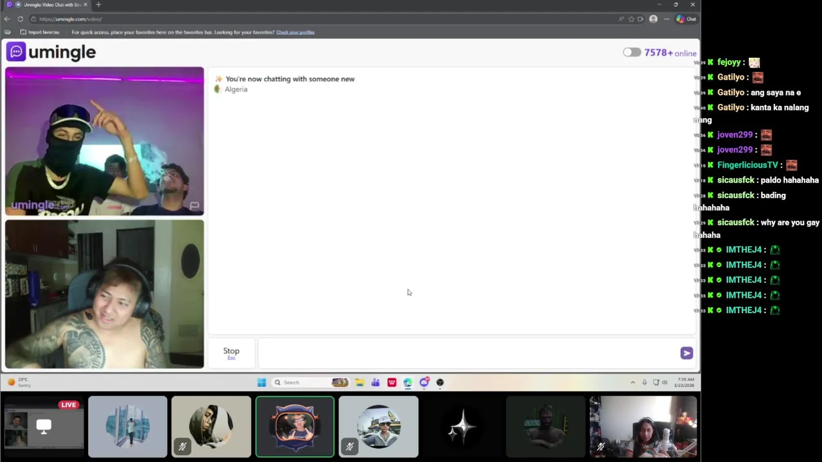Go back with the browser back arrow
Screen dimensions: 822x462
[7, 19]
